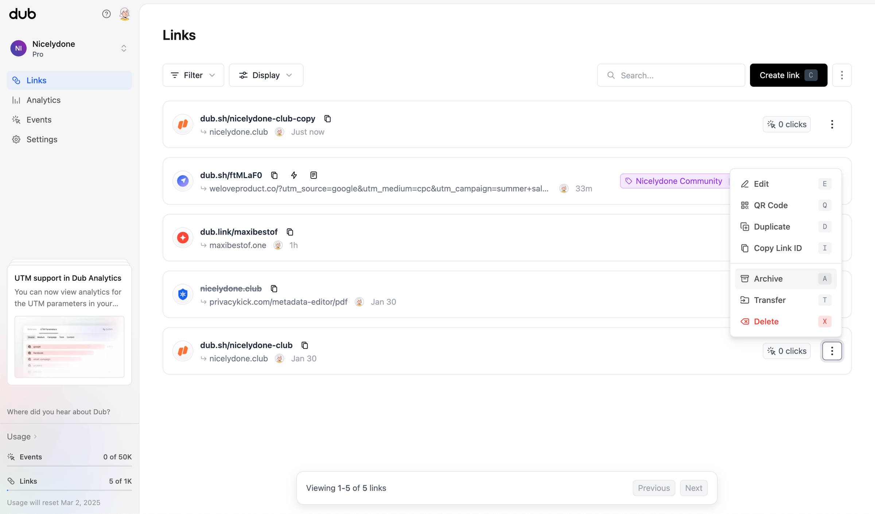Open the Display dropdown

(266, 75)
